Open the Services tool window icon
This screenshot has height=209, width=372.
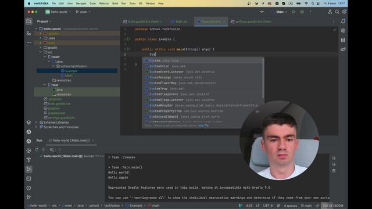pos(28,150)
